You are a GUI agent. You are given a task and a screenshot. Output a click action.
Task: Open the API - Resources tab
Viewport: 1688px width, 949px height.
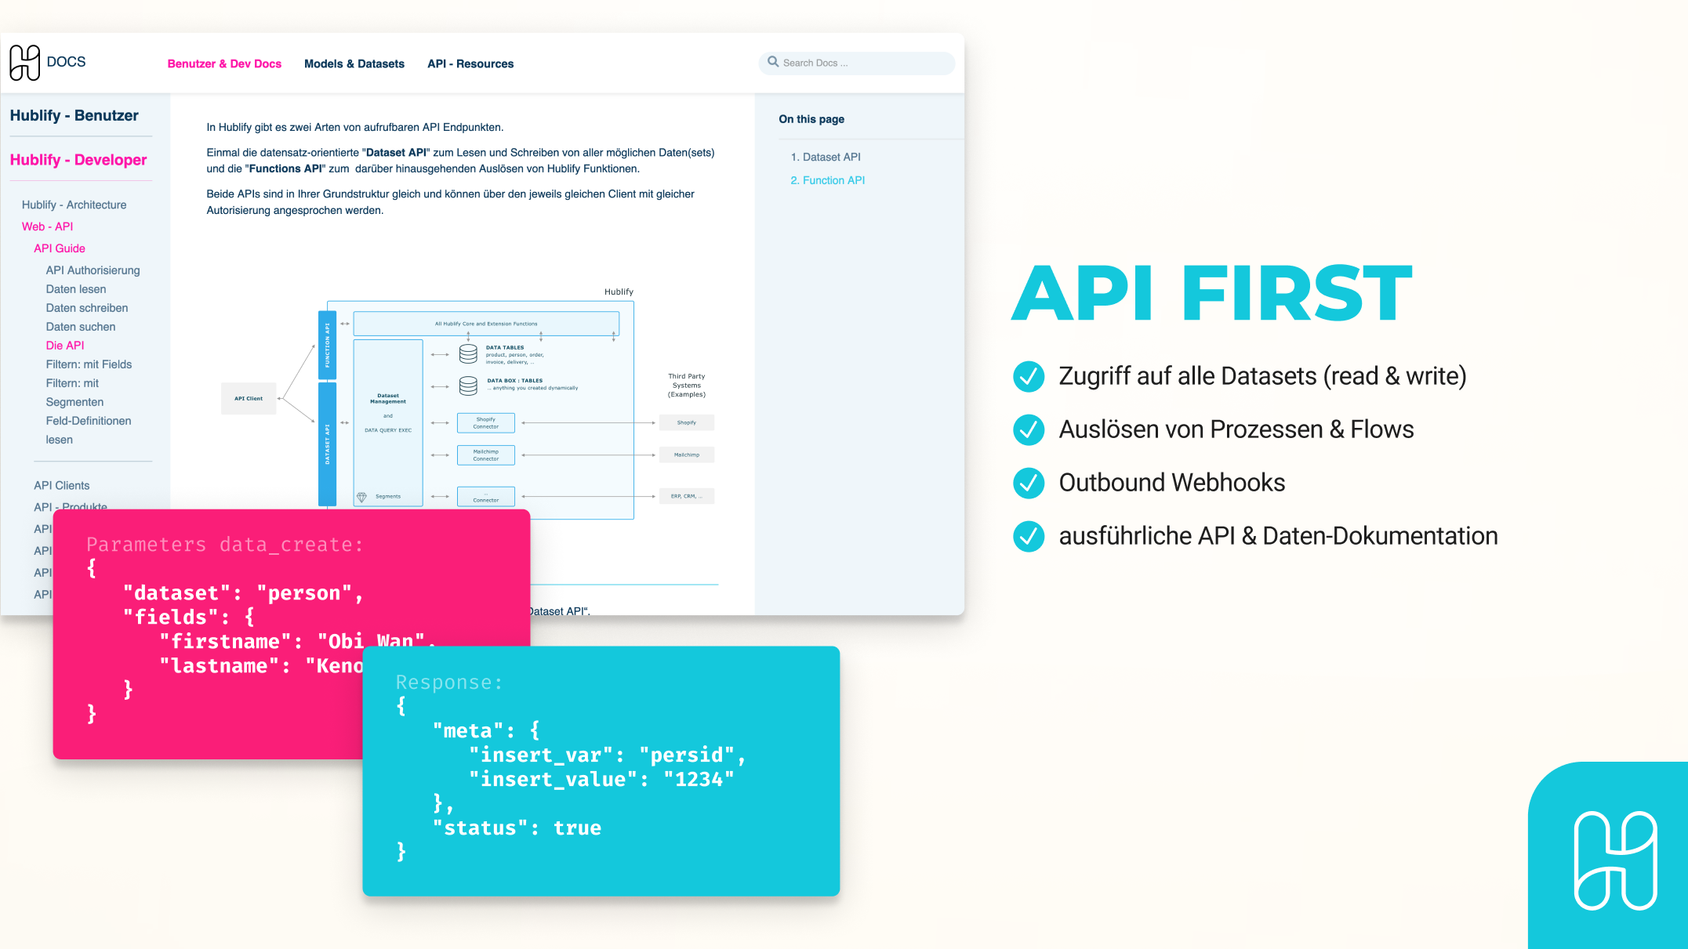(470, 63)
